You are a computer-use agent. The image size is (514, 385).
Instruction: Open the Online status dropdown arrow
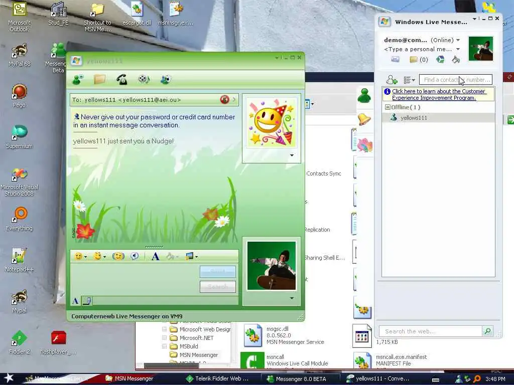coord(458,40)
